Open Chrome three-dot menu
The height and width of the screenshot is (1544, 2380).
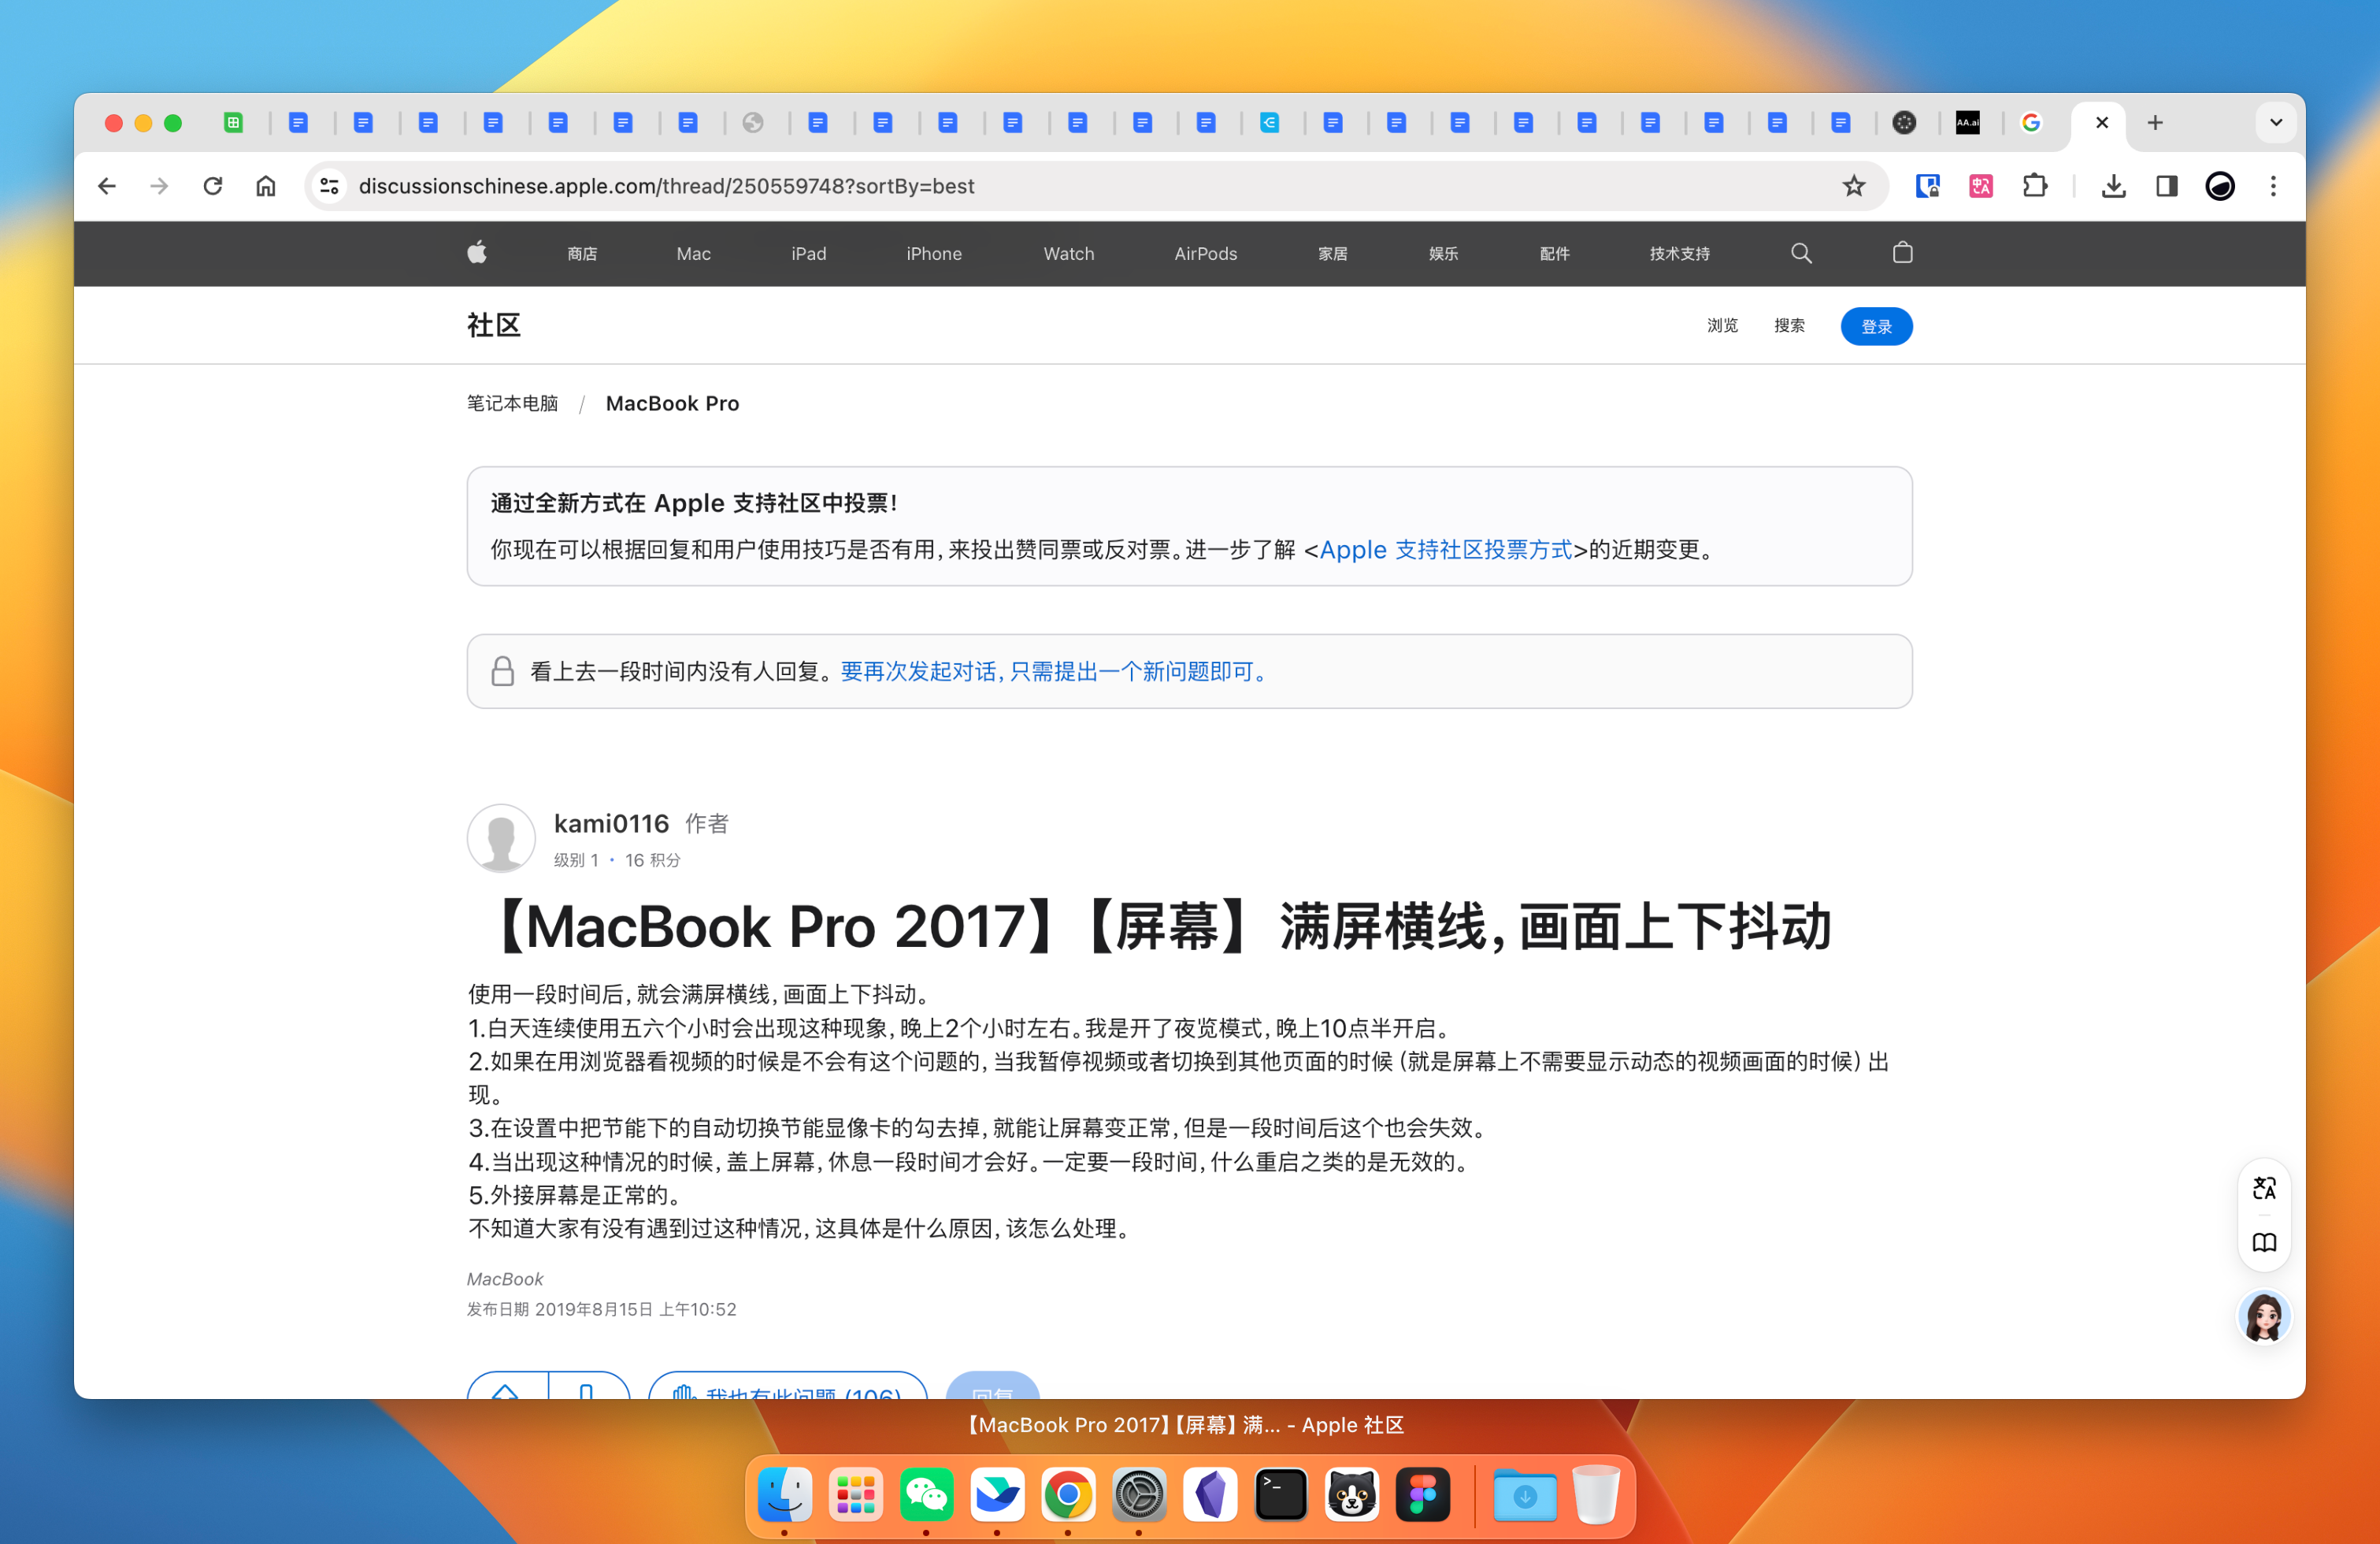coord(2273,186)
